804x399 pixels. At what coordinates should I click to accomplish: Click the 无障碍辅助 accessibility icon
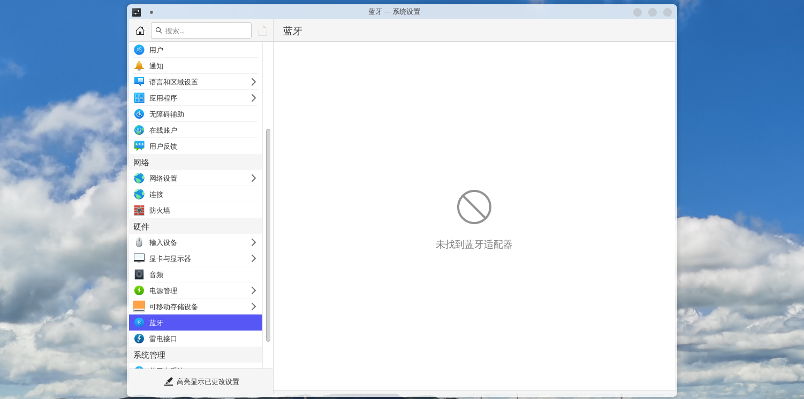(x=139, y=113)
